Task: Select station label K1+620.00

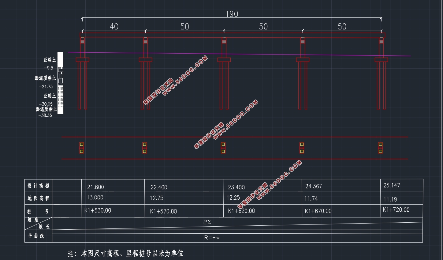Action: 241,211
